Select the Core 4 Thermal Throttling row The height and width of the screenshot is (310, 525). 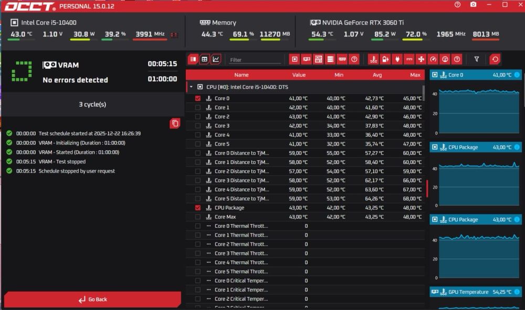[x=305, y=262]
